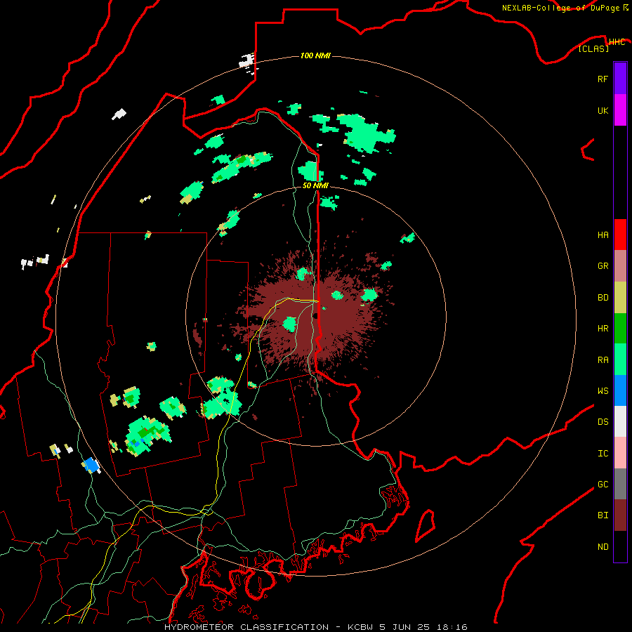Click the RF purple legend swatch
632x632 pixels.
click(x=620, y=79)
